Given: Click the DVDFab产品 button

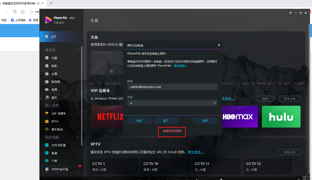Looking at the screenshot, I should click(61, 169).
